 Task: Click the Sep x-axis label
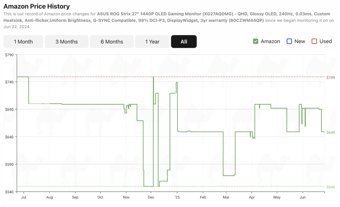pos(75,197)
